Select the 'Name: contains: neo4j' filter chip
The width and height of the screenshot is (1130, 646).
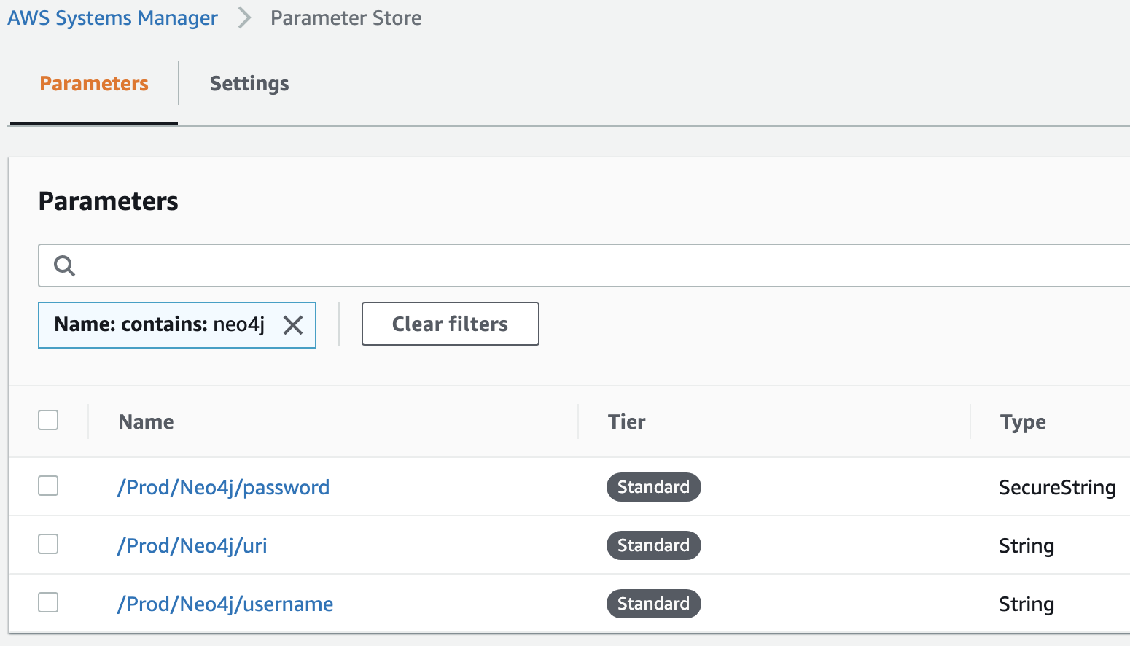pos(177,324)
